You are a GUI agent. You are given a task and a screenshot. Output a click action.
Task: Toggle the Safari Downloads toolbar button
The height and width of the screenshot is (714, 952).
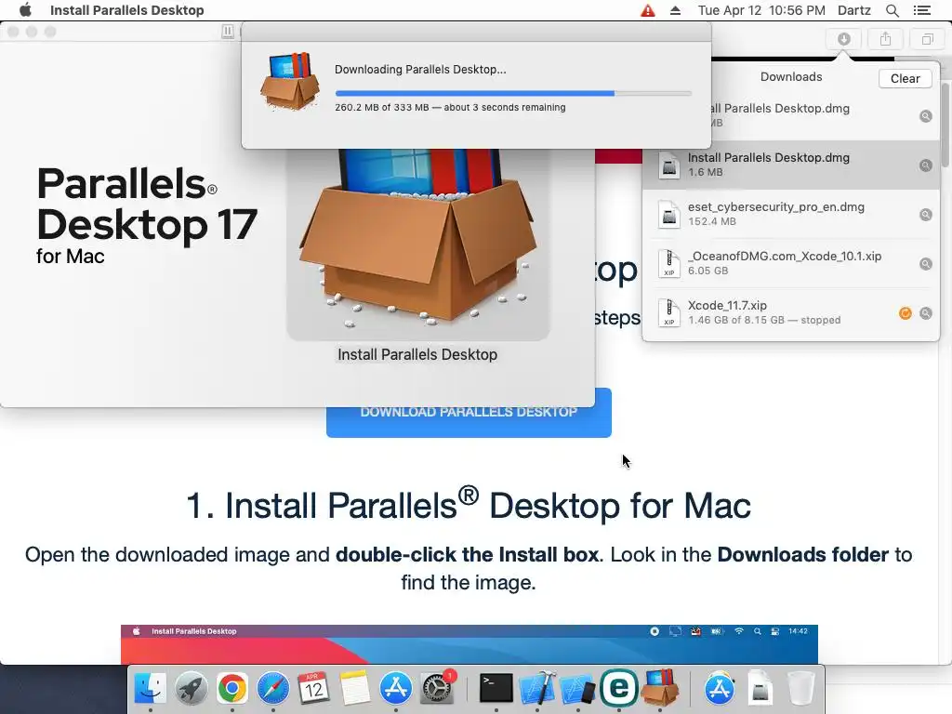pos(844,39)
